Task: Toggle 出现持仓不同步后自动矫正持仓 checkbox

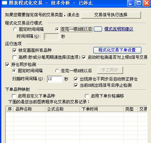Action: (76, 79)
